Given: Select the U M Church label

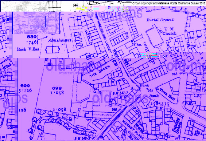Looking at the screenshot, I should [x=169, y=31].
